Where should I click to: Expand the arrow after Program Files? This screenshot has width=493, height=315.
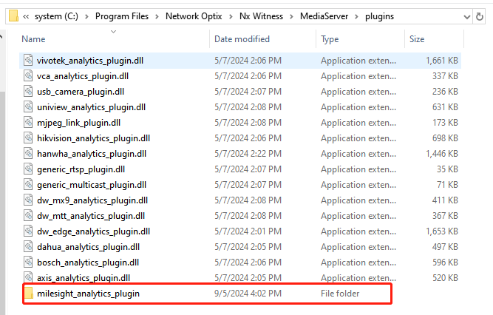[x=157, y=16]
